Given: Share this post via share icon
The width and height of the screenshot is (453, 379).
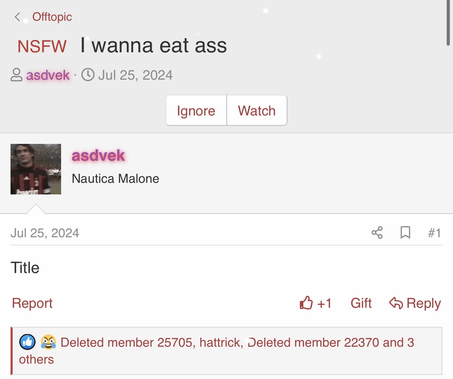Looking at the screenshot, I should [x=377, y=233].
